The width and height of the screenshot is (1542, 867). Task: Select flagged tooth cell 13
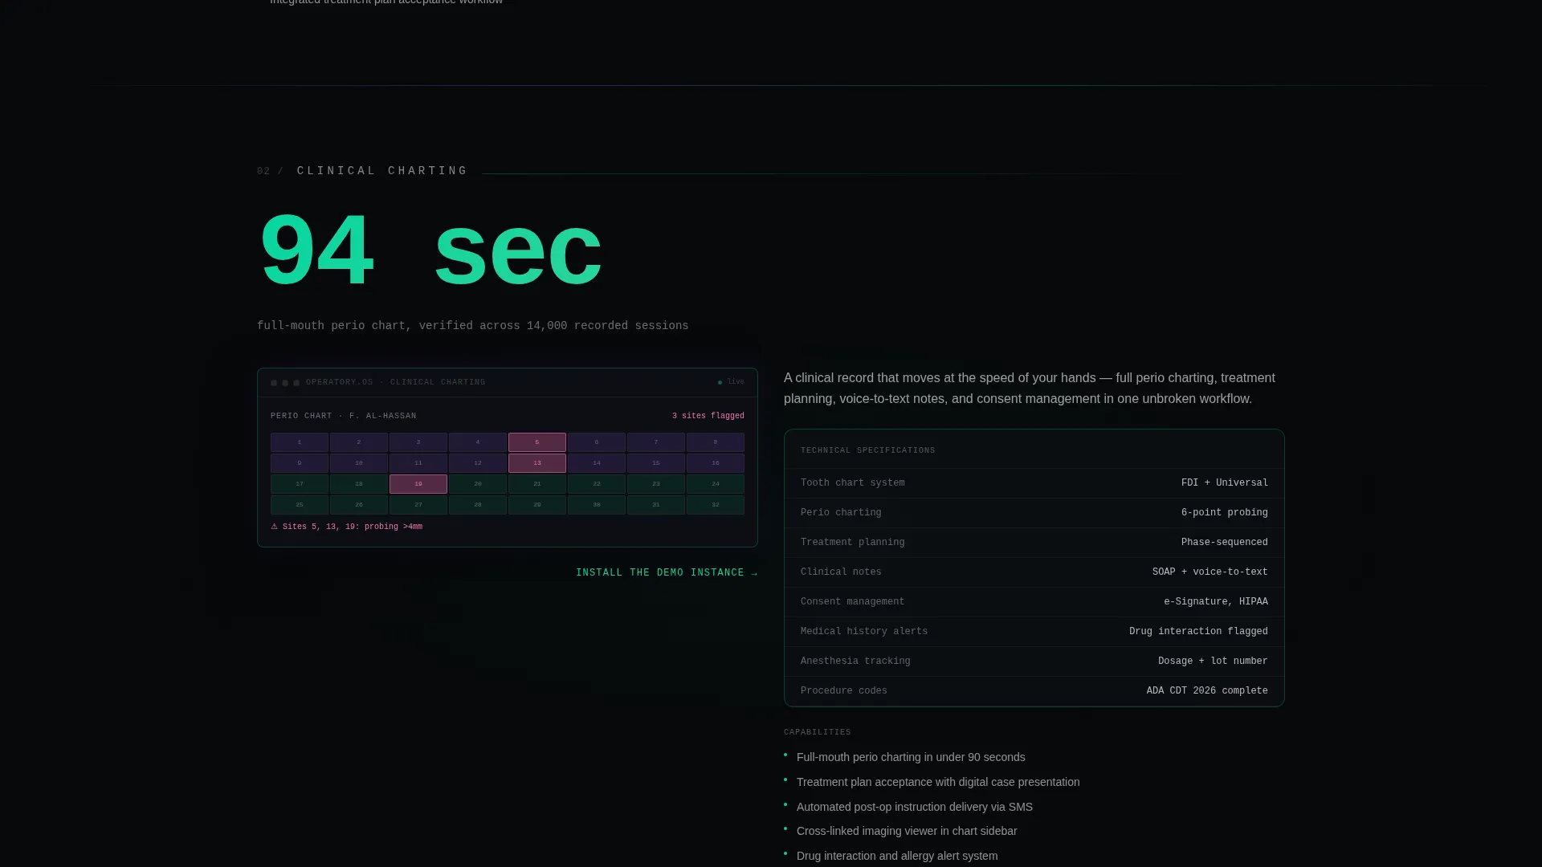coord(537,463)
